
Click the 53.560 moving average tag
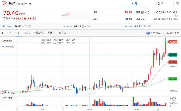point(172,62)
